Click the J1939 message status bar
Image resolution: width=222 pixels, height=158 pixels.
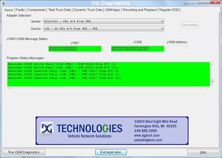[x=138, y=49]
